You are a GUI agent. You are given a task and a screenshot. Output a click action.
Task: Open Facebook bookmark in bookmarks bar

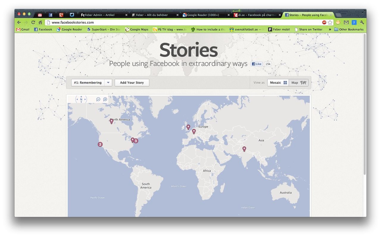[43, 29]
